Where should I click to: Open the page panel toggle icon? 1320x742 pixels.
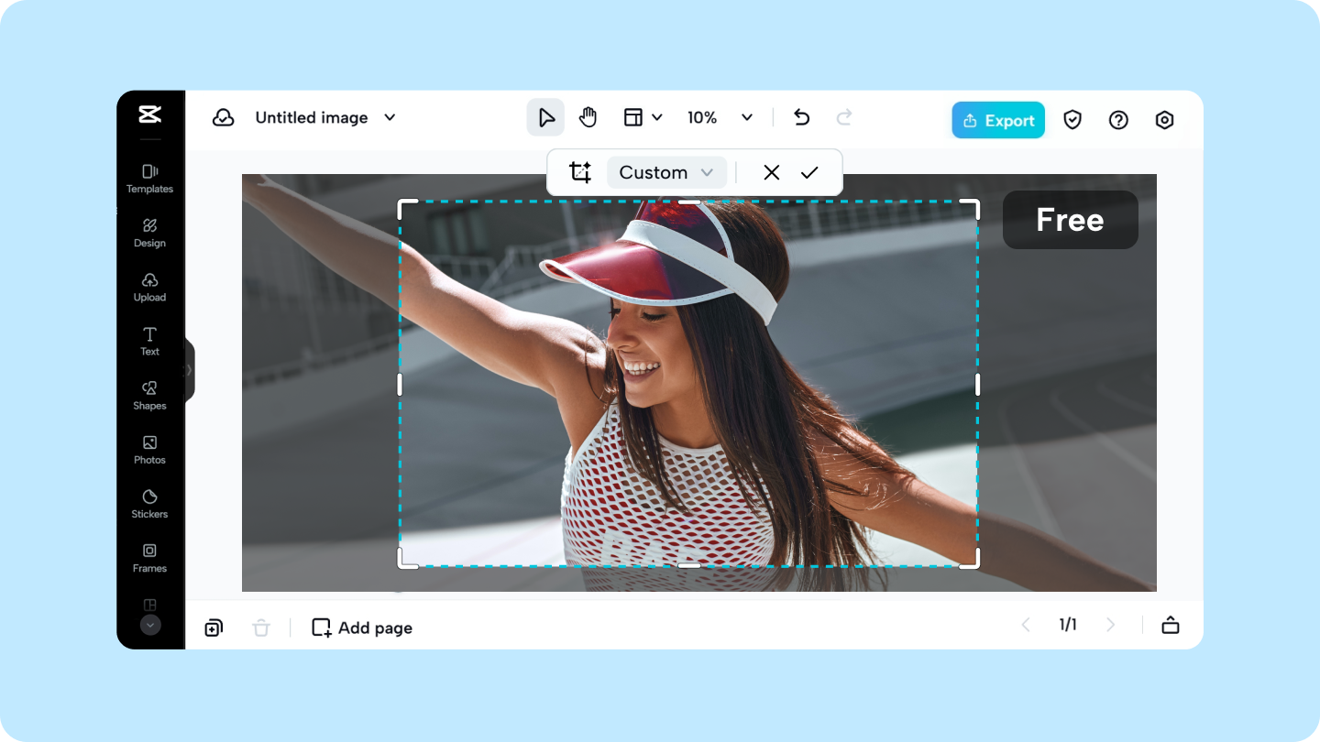[x=1171, y=625]
